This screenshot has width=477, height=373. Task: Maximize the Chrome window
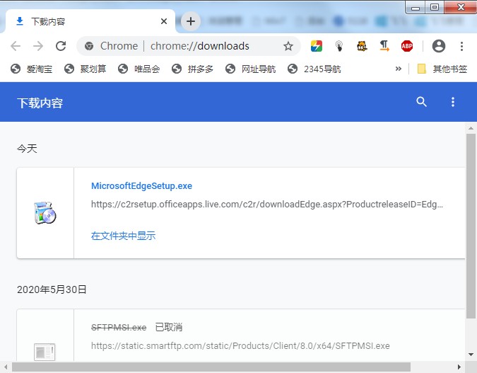pyautogui.click(x=435, y=7)
